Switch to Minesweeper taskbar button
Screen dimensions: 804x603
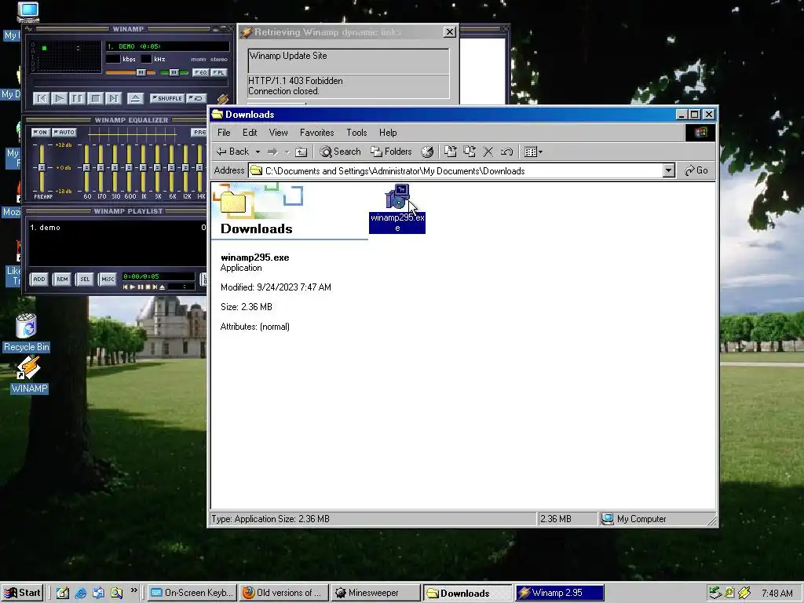coord(375,593)
